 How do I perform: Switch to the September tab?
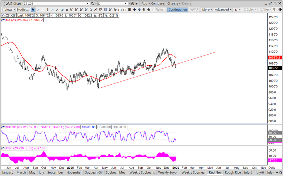[x=55, y=172]
